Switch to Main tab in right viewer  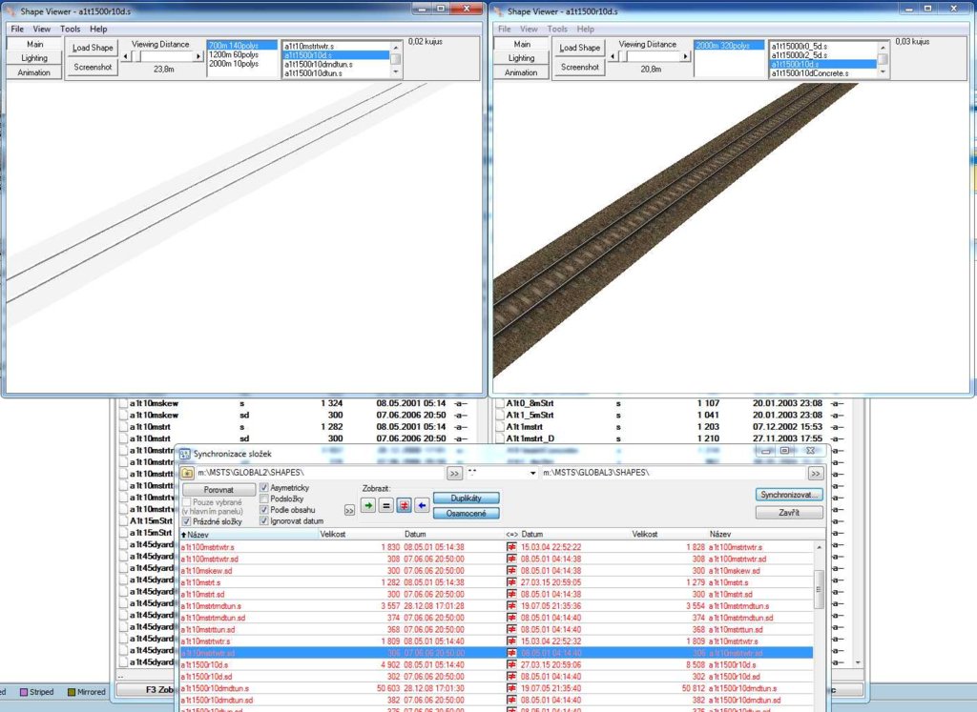[x=522, y=44]
